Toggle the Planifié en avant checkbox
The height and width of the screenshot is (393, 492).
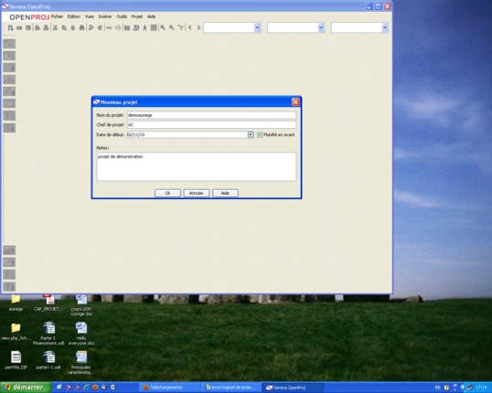(260, 135)
